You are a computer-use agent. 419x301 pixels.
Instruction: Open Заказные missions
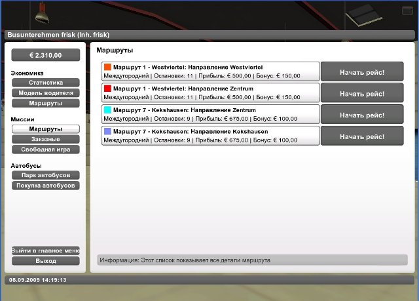pos(46,139)
